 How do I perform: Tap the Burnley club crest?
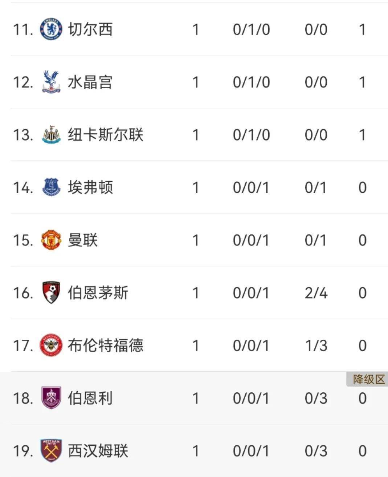point(51,398)
